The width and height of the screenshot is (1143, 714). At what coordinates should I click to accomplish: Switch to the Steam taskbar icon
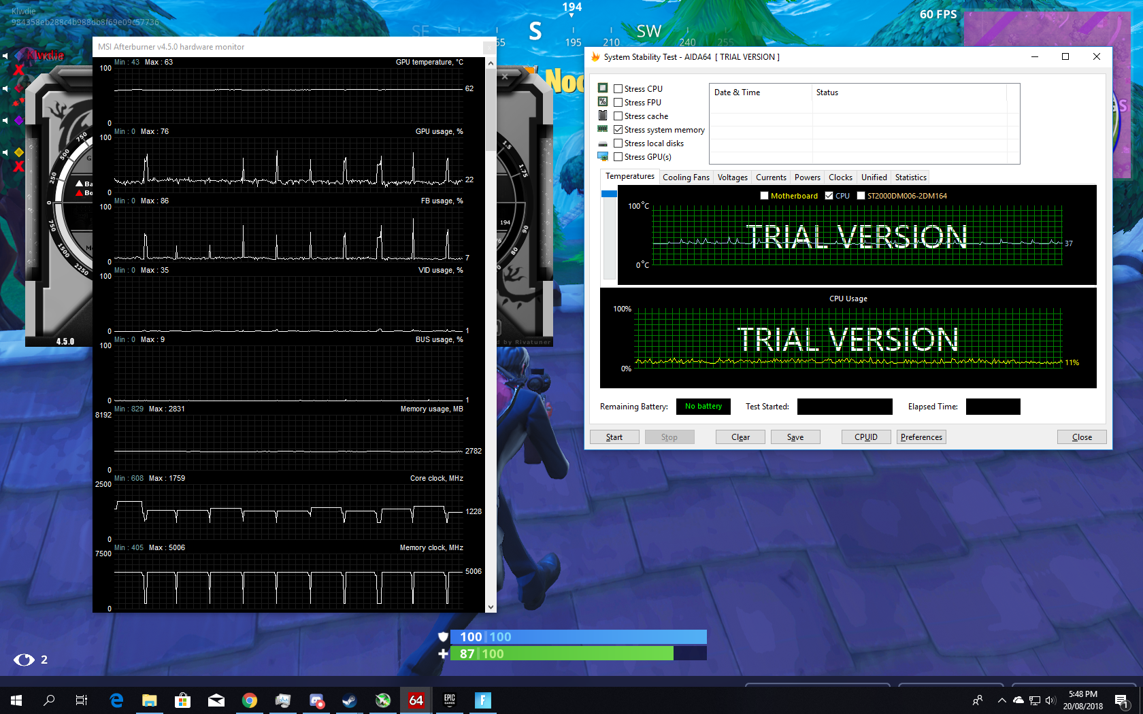pyautogui.click(x=350, y=700)
